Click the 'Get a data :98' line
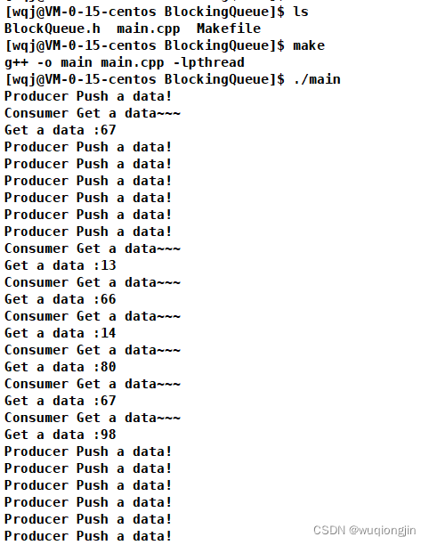The height and width of the screenshot is (545, 429). coord(61,435)
